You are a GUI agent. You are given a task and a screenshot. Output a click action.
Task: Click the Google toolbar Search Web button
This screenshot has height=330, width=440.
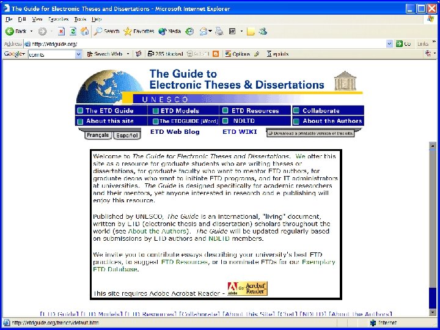(105, 54)
